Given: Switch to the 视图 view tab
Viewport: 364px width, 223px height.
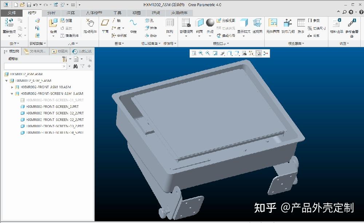Looking at the screenshot, I should 136,13.
